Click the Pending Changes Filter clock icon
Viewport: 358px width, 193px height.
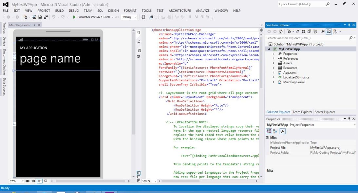(289, 31)
